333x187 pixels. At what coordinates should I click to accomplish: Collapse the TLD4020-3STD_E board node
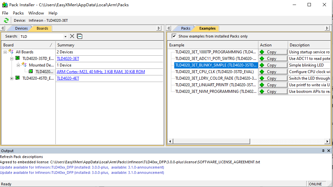pyautogui.click(x=12, y=59)
